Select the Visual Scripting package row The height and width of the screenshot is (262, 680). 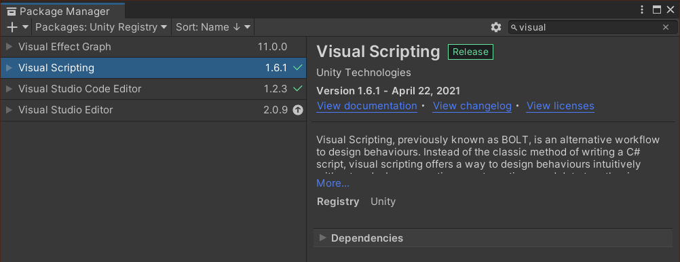pos(153,68)
